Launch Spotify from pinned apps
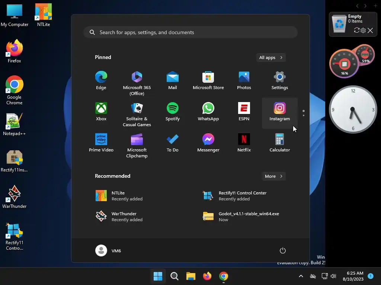 173,112
